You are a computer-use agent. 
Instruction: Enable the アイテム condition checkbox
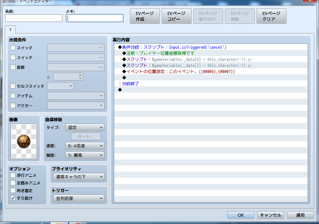[x=13, y=95]
